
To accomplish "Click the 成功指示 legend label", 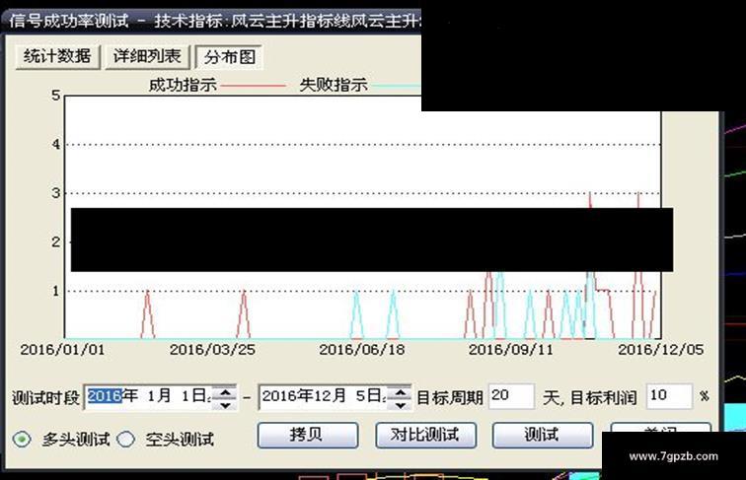I will click(x=183, y=85).
